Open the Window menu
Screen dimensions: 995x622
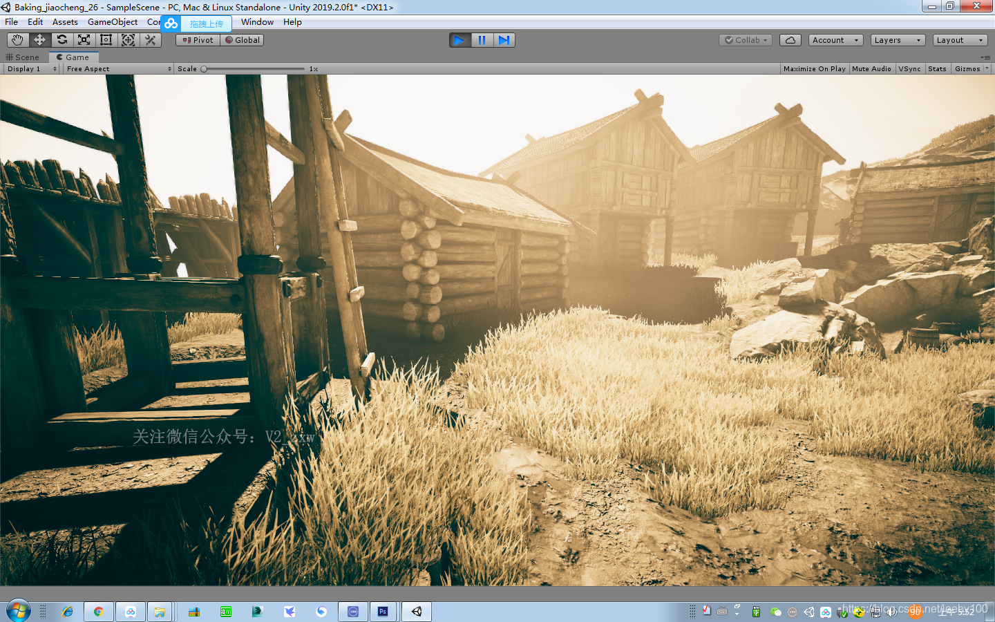pyautogui.click(x=258, y=22)
